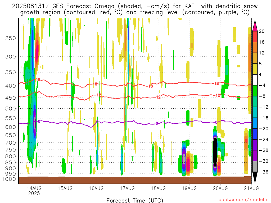Click the colorbar '-28' value label
This screenshot has height=203, width=271.
coord(264,150)
